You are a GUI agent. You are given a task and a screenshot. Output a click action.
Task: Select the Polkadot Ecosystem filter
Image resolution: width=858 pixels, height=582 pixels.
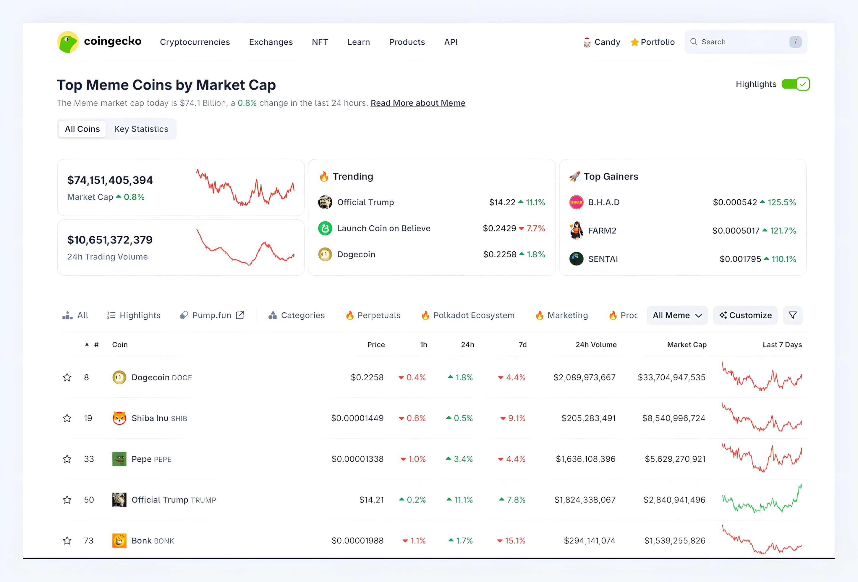pyautogui.click(x=468, y=315)
